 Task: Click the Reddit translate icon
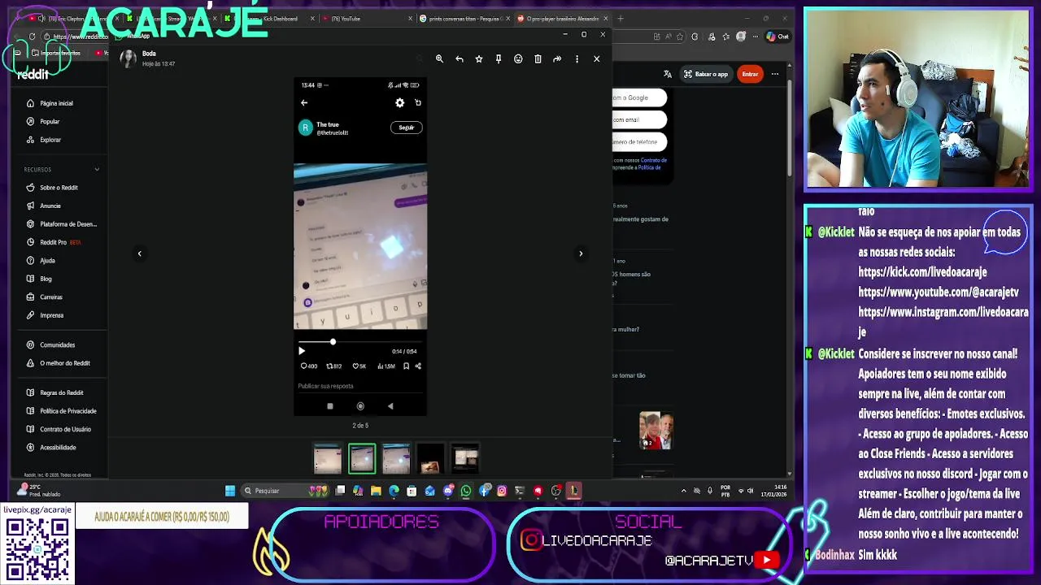coord(668,74)
